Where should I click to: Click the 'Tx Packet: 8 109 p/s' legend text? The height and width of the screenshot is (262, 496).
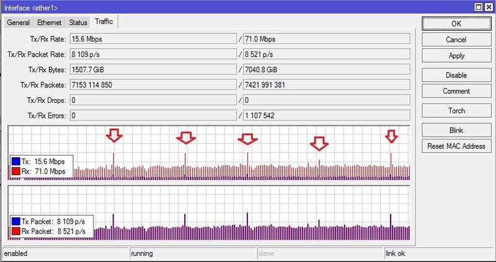pos(53,221)
